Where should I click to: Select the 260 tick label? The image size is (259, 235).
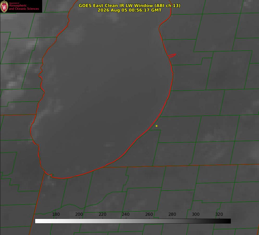[x=149, y=214]
